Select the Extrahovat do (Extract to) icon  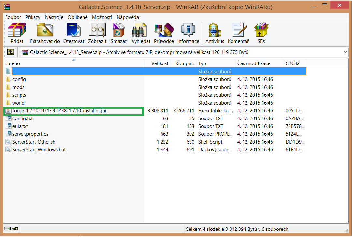pyautogui.click(x=45, y=33)
